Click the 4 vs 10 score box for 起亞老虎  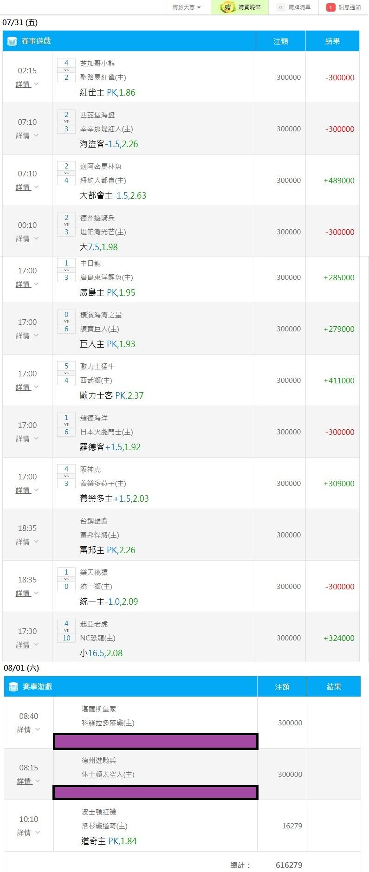[66, 631]
